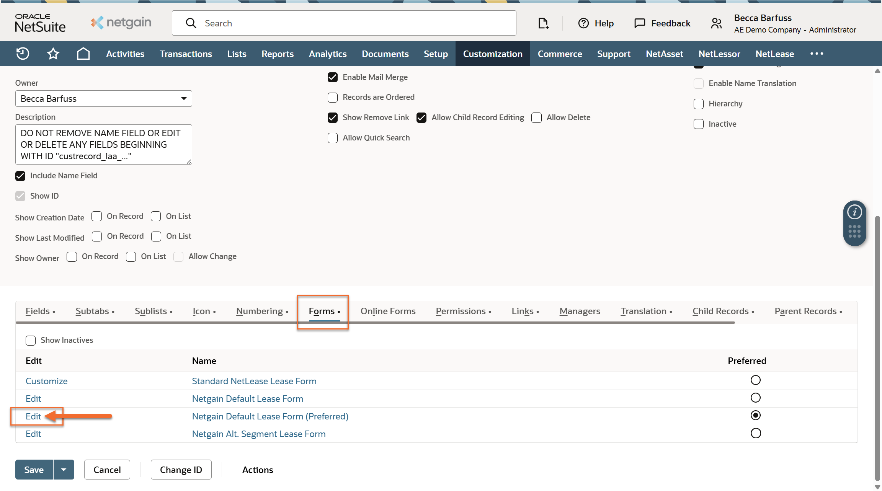
Task: Enable the Allow Quick Search checkbox
Action: [x=333, y=138]
